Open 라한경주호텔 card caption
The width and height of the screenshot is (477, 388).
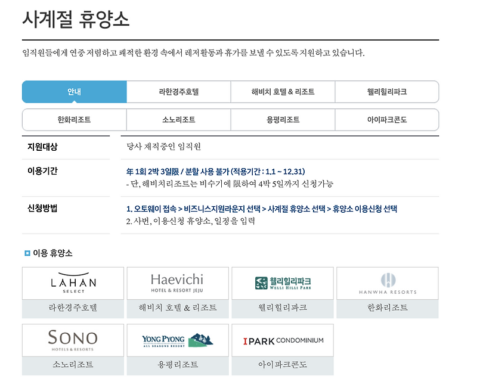[73, 308]
